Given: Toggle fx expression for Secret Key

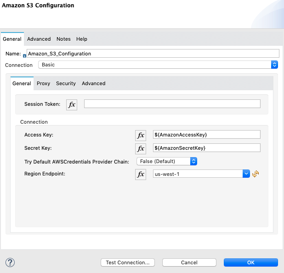Looking at the screenshot, I should [141, 149].
